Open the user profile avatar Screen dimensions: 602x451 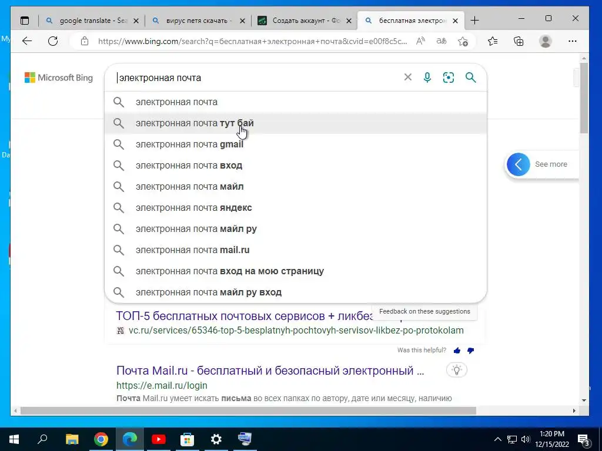(x=545, y=41)
